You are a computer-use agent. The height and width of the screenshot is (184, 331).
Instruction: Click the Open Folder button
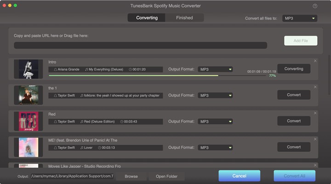click(x=167, y=176)
